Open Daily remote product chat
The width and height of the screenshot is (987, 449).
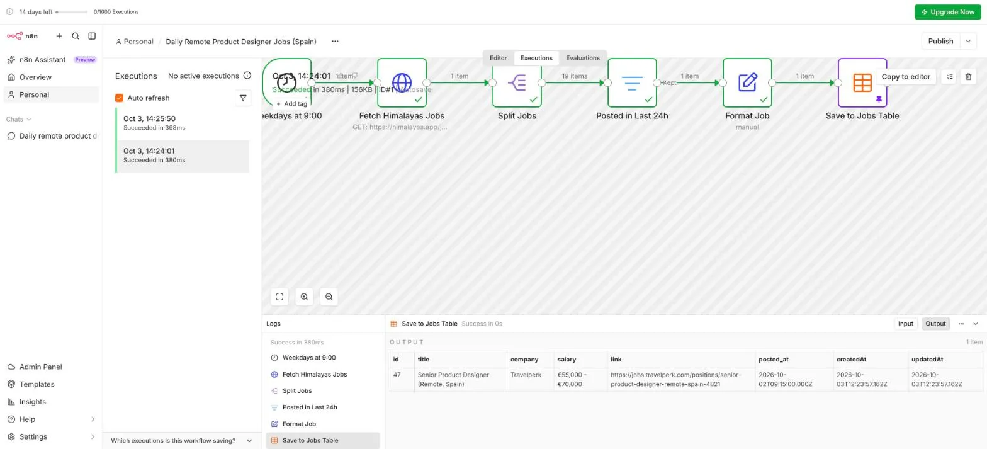[x=52, y=136]
